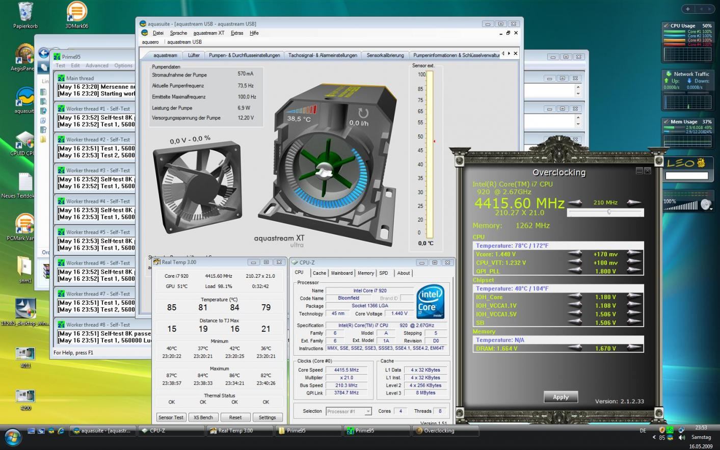Click the Windows Start orb

point(13,437)
